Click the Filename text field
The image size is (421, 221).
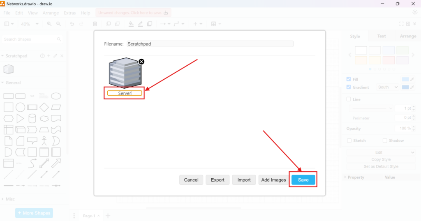tap(210, 44)
